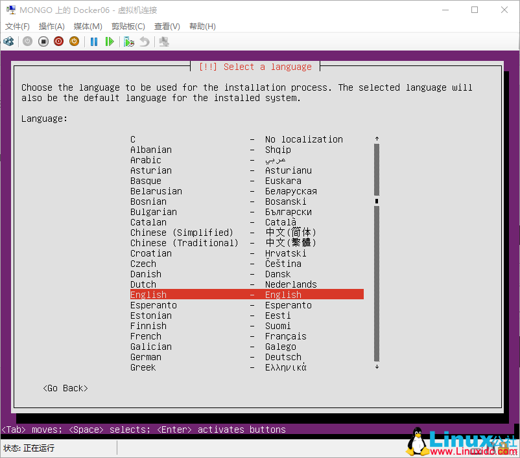Create a checkpoint of the VM
520x458 pixels.
tap(128, 41)
